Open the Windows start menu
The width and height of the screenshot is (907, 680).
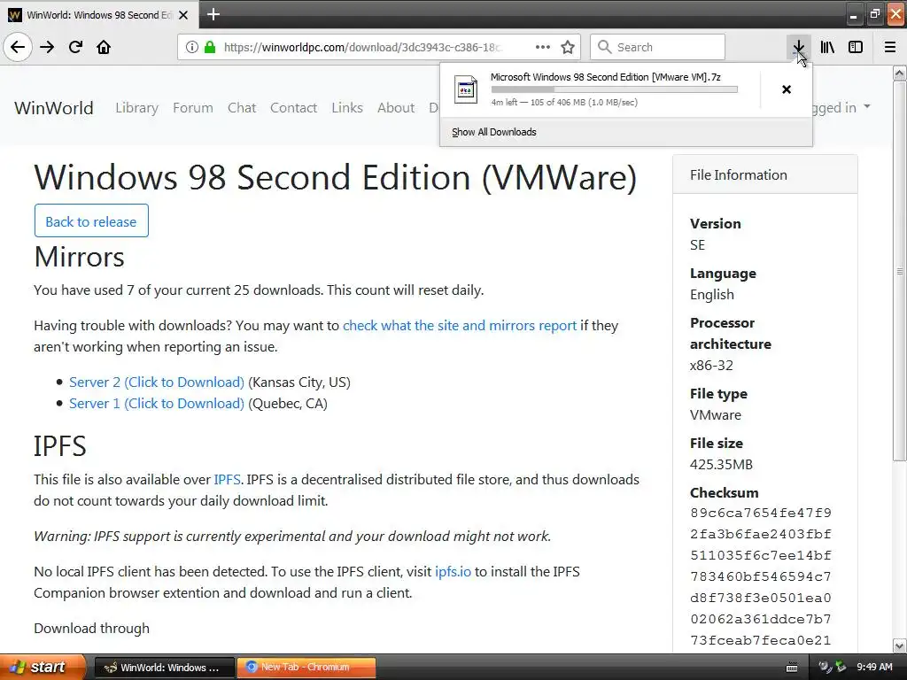click(43, 668)
